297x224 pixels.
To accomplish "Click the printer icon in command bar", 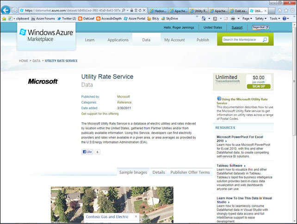I will click(233, 19).
